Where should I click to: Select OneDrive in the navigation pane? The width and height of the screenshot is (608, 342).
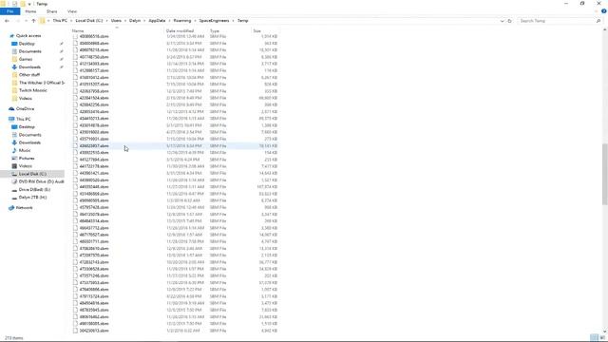[25, 109]
